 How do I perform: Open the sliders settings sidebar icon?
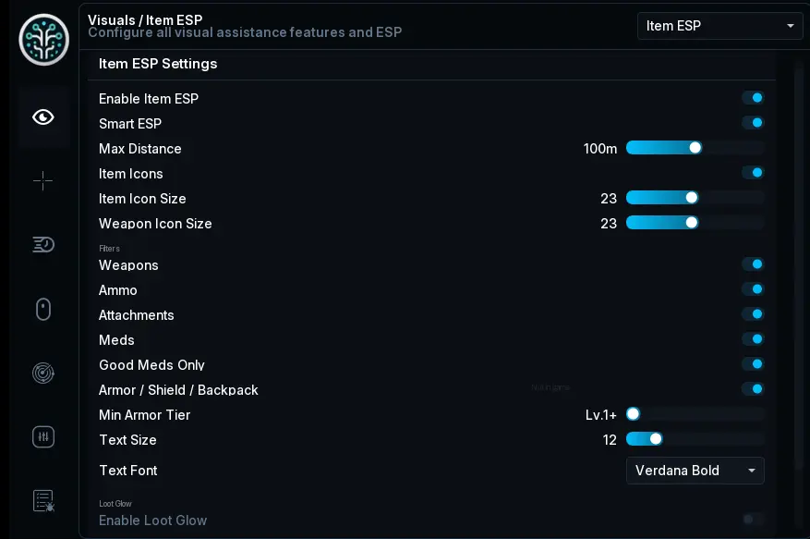click(x=42, y=437)
